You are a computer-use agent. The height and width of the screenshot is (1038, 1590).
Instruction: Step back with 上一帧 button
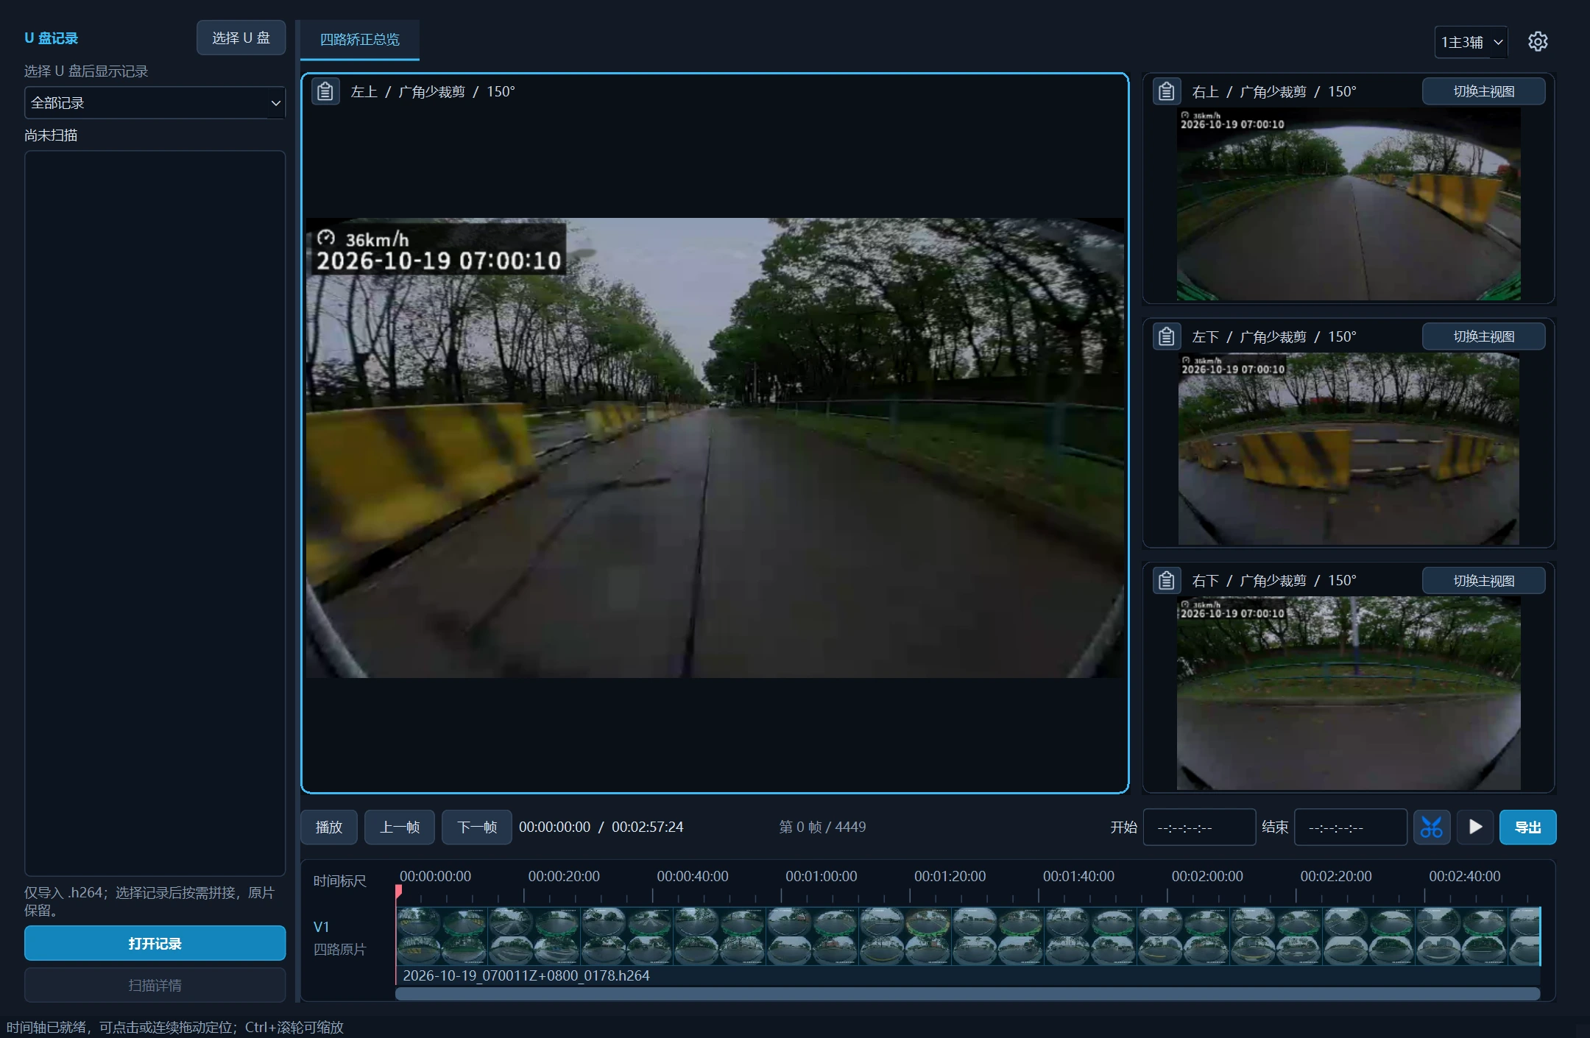pyautogui.click(x=400, y=827)
